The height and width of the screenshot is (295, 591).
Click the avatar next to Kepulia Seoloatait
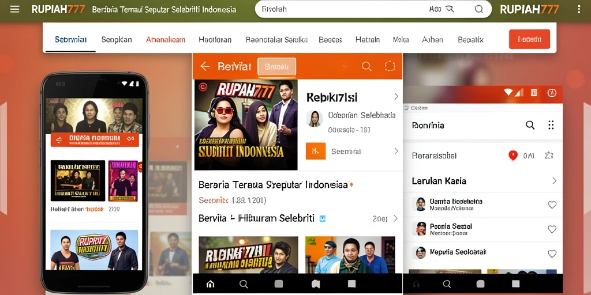pos(420,253)
